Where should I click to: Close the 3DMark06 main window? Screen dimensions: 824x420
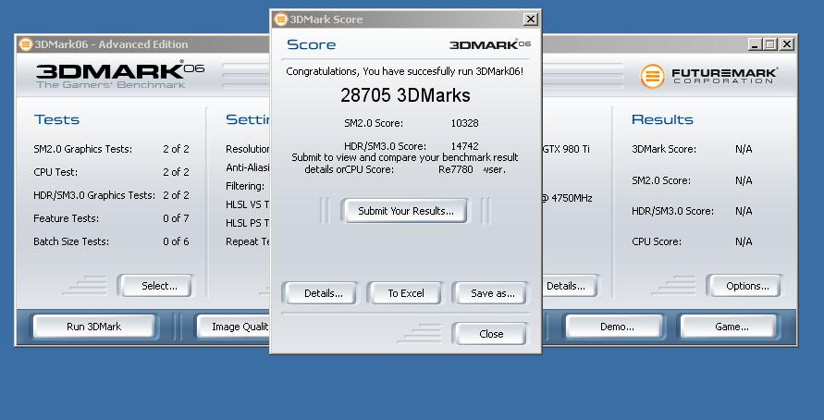tap(786, 44)
